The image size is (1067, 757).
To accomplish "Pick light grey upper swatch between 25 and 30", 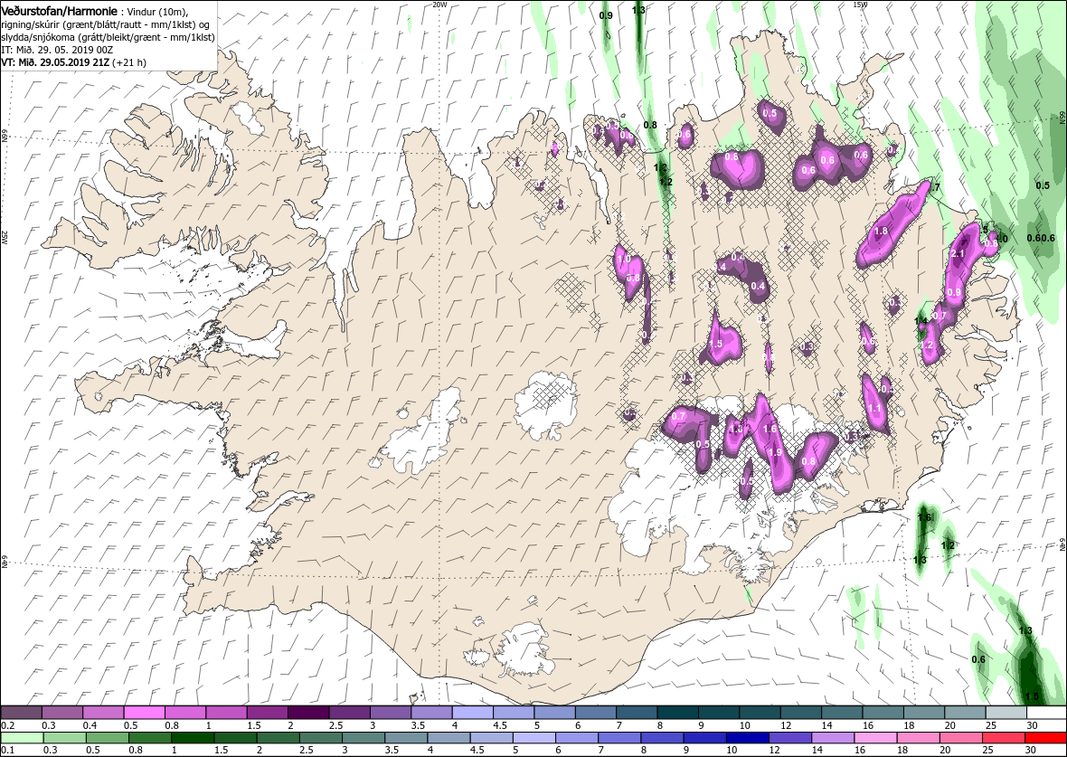I will pyautogui.click(x=1006, y=713).
